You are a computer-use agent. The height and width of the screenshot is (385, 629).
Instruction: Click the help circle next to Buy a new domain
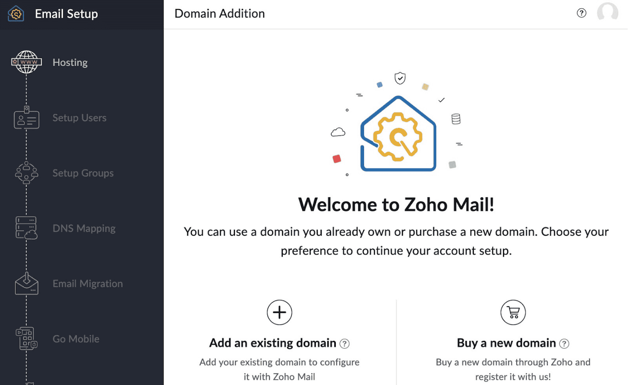tap(565, 343)
